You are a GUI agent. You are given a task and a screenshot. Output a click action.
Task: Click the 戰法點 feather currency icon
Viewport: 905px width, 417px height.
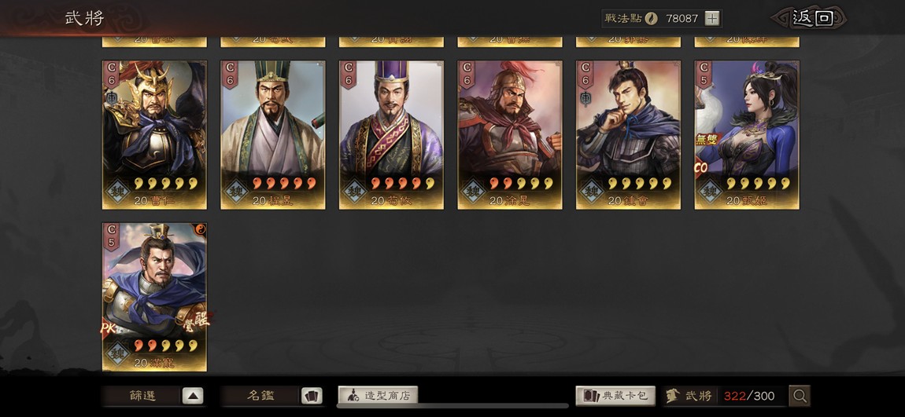coord(651,18)
